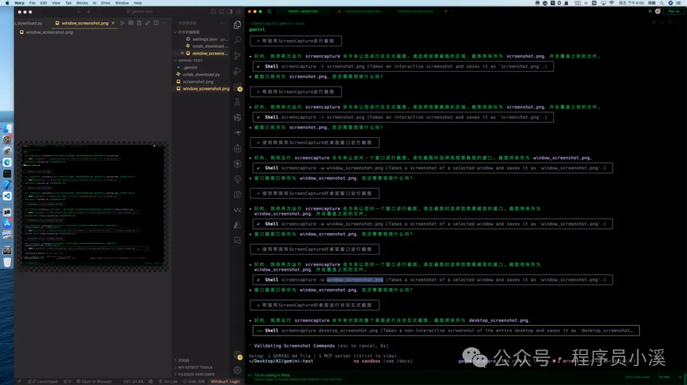Click Windsurf: Login in the status bar
The width and height of the screenshot is (687, 385).
[x=225, y=381]
